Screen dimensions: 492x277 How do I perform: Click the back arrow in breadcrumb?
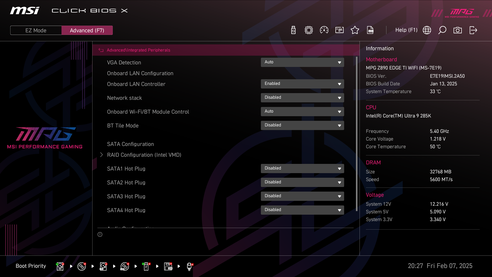(x=101, y=50)
